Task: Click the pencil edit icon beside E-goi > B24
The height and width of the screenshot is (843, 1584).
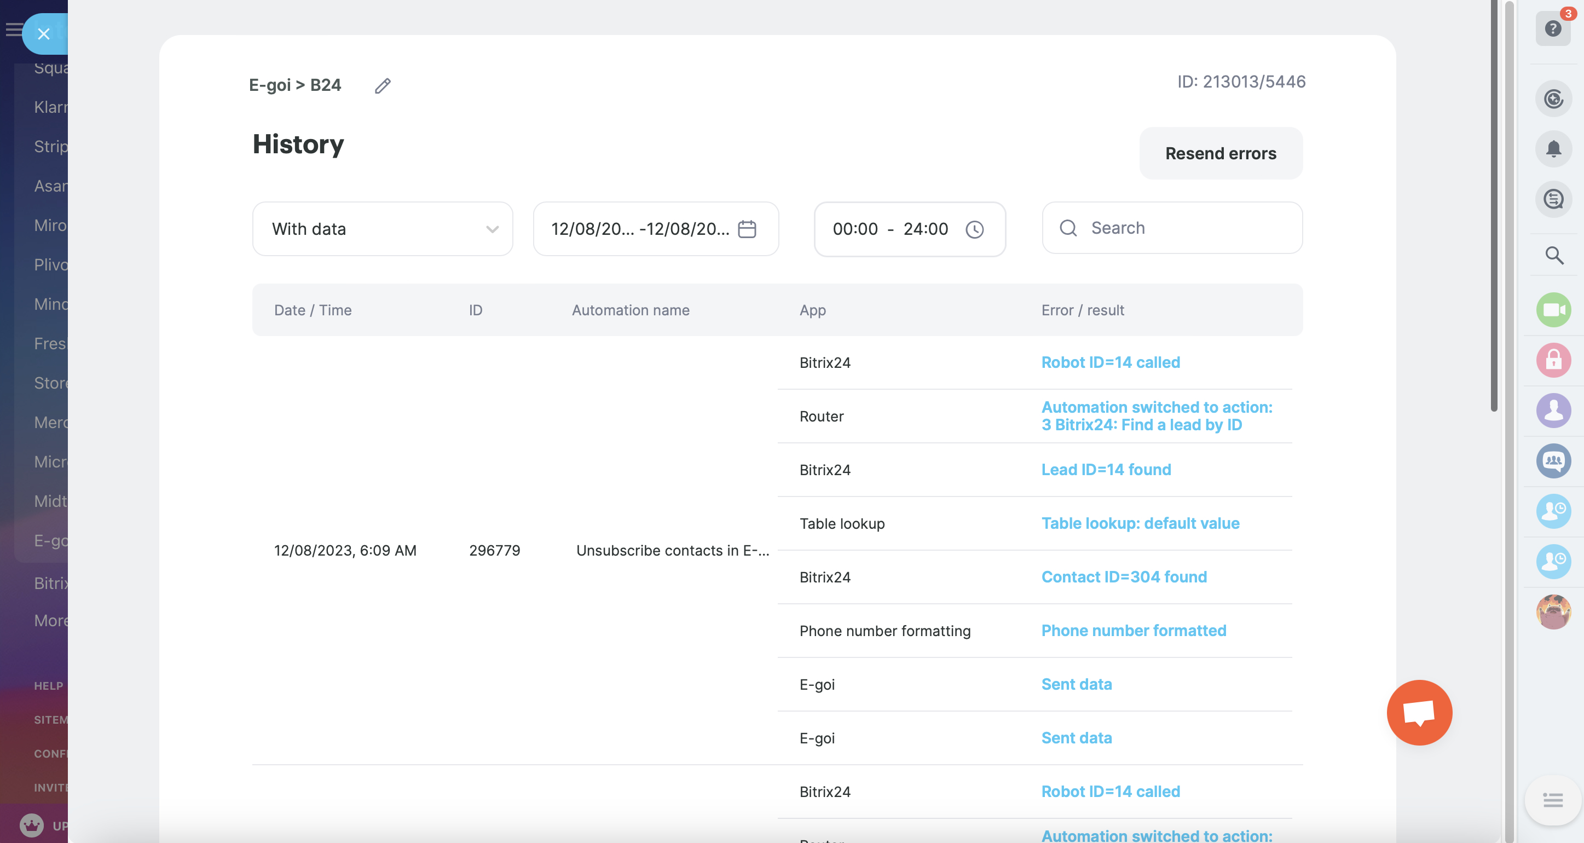Action: coord(383,85)
